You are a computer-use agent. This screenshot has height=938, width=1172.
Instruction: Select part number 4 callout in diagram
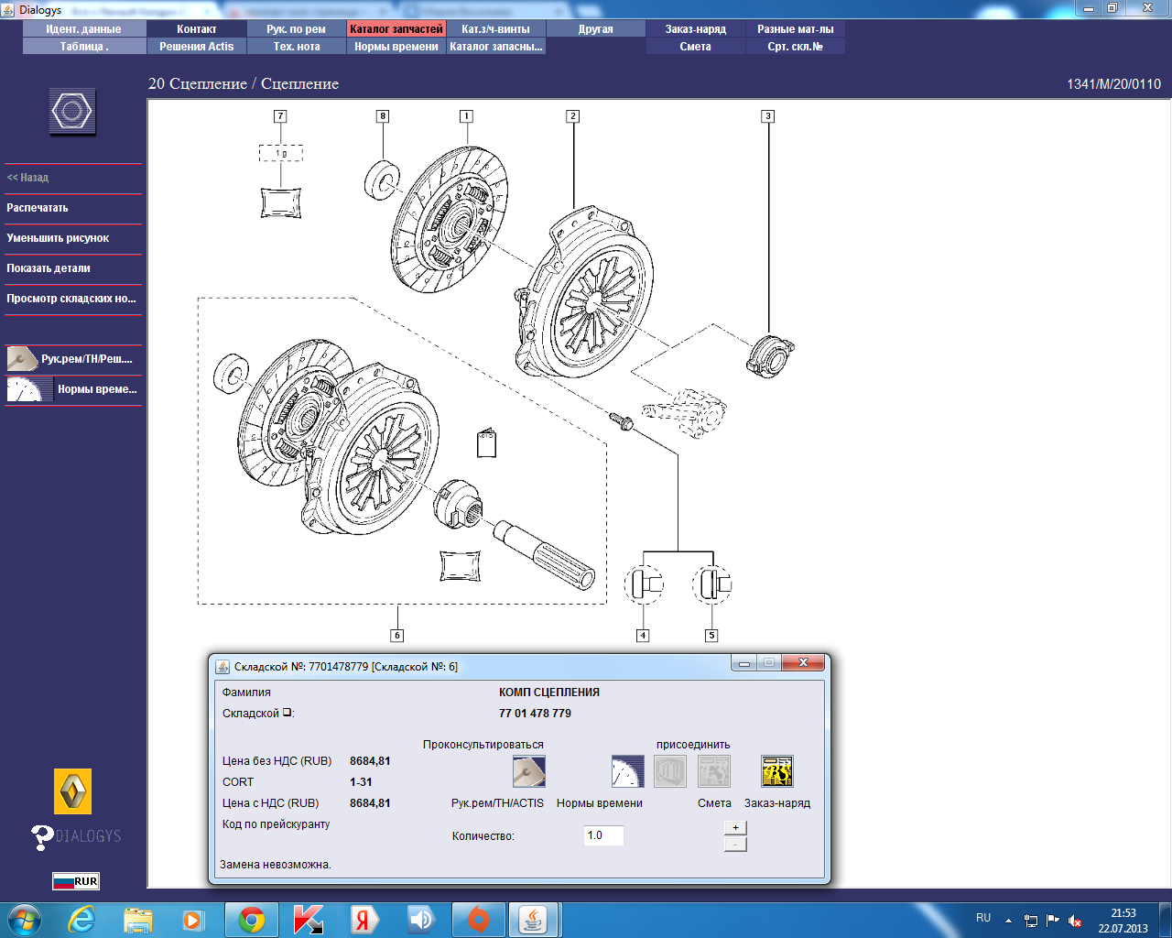tap(643, 636)
